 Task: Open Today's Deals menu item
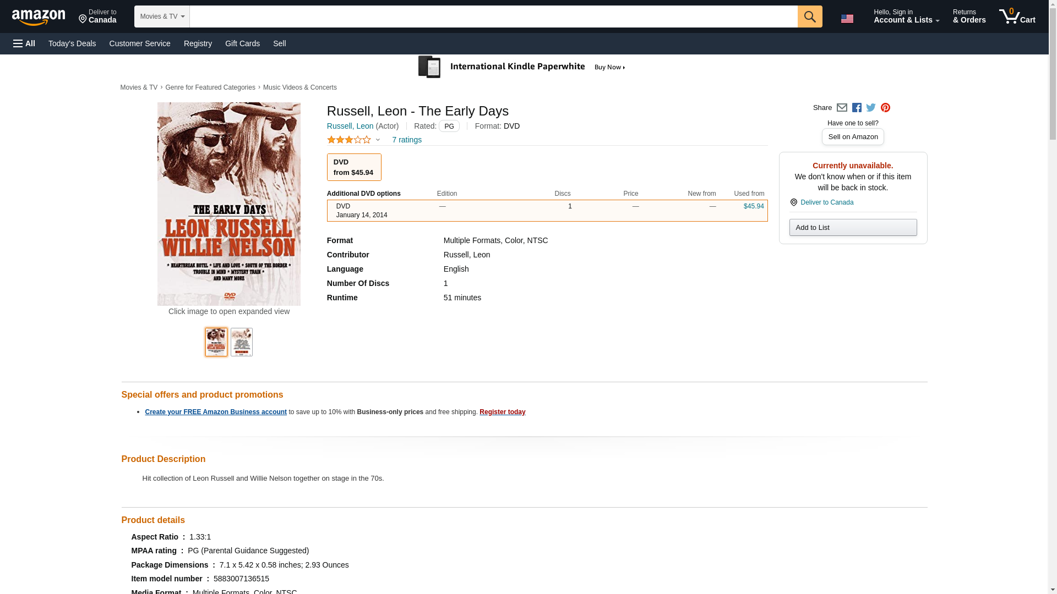(x=72, y=43)
